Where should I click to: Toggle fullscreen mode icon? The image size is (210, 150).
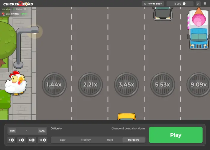click(x=198, y=4)
